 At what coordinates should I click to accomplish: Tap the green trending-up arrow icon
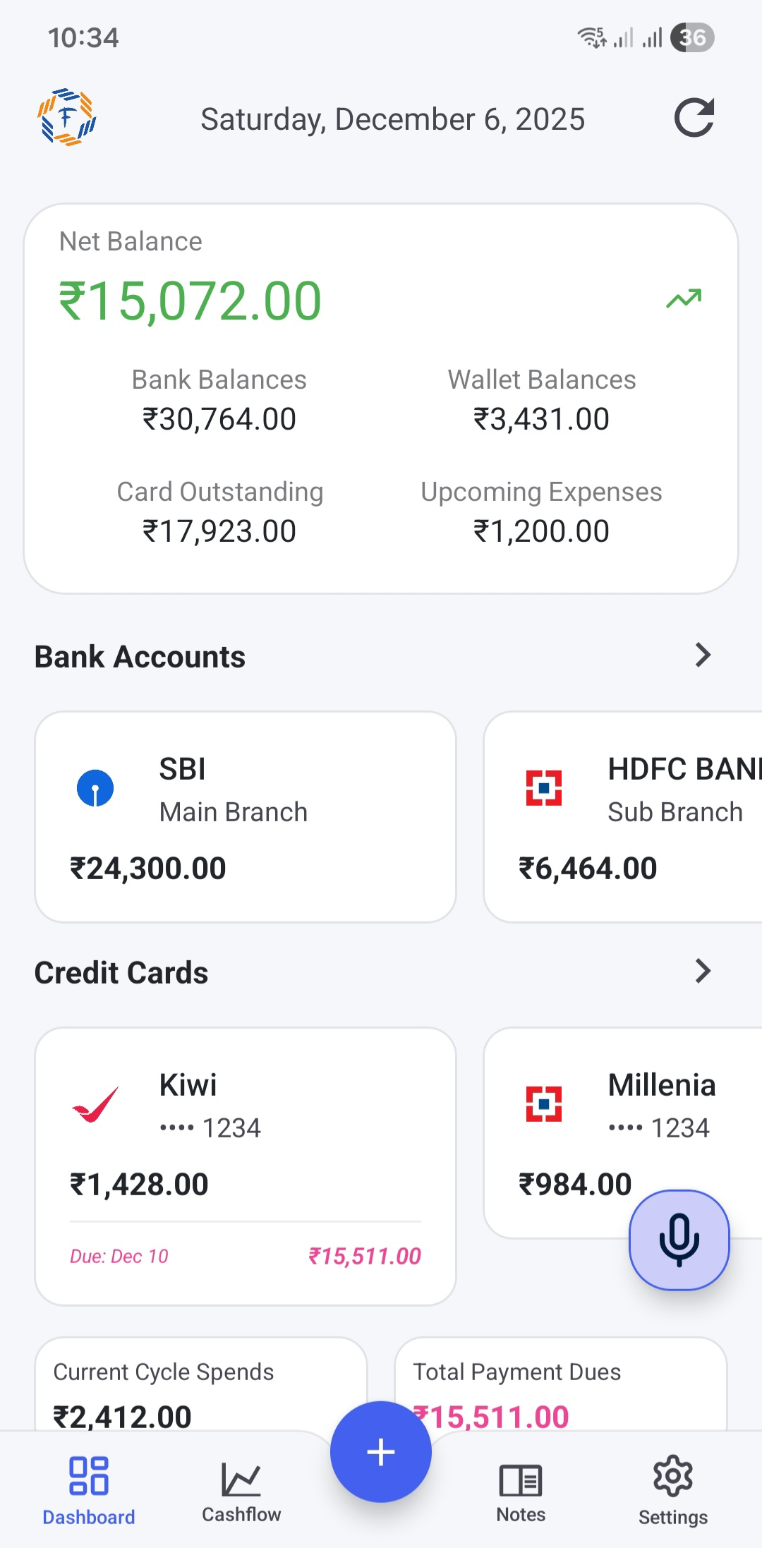point(684,299)
